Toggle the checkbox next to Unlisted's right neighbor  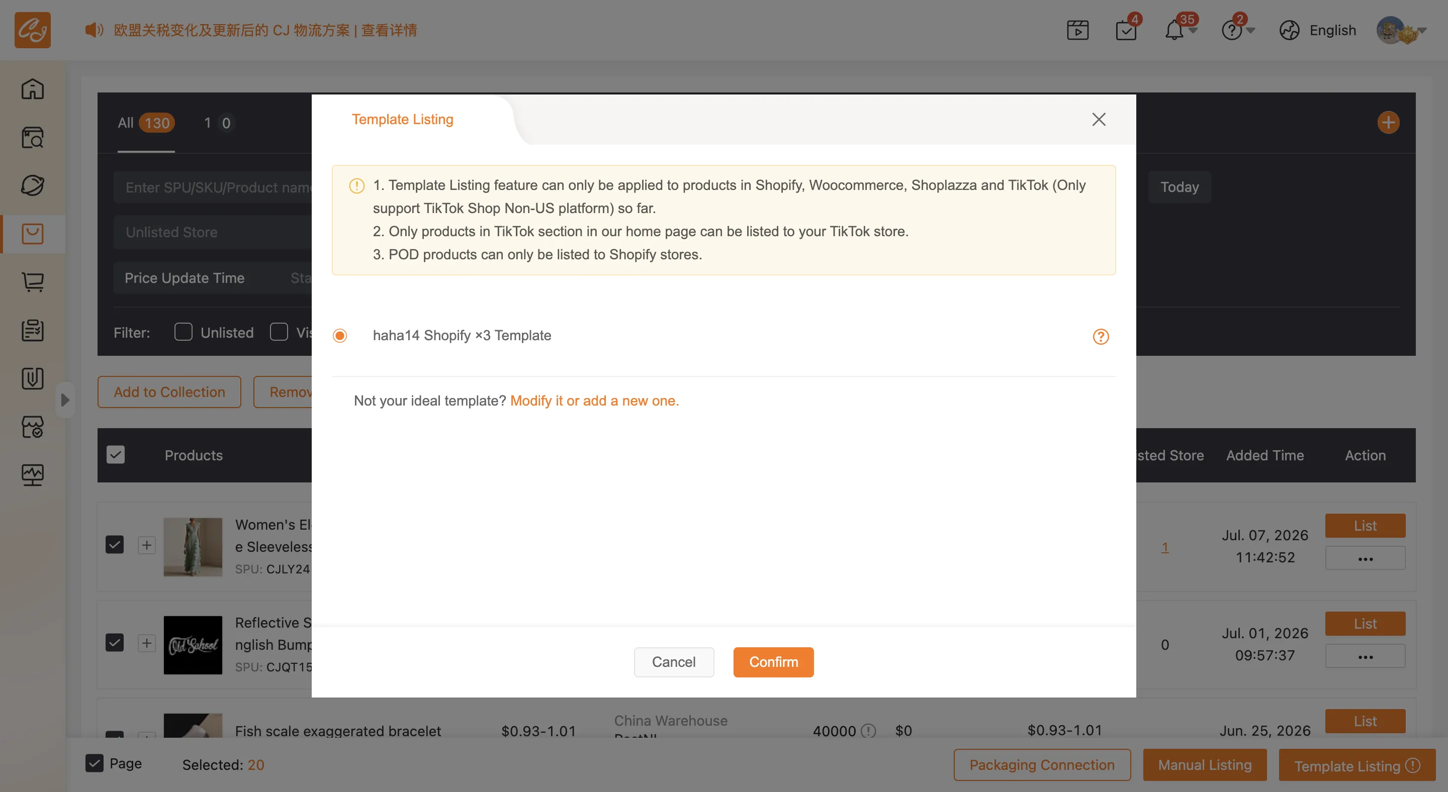coord(279,332)
